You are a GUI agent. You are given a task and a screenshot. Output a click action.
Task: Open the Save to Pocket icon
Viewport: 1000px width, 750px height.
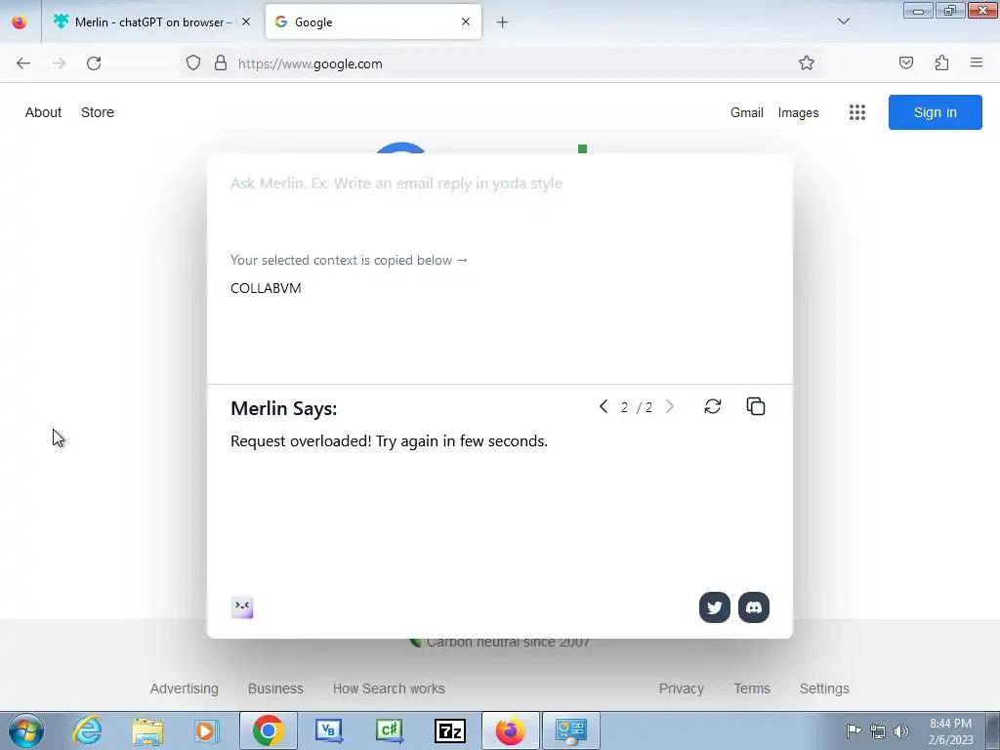(x=906, y=62)
